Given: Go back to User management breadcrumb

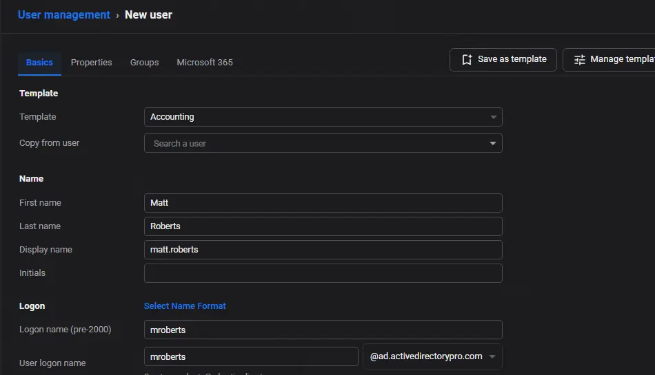Looking at the screenshot, I should [64, 15].
